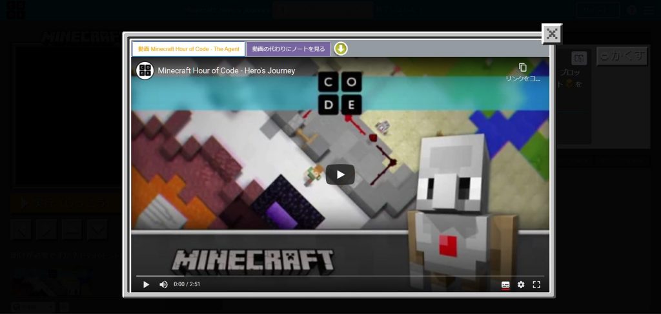The image size is (661, 314).
Task: Seek on the video progress bar
Action: 340,276
